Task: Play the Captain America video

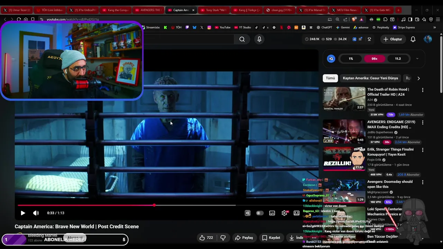Action: coord(23,213)
